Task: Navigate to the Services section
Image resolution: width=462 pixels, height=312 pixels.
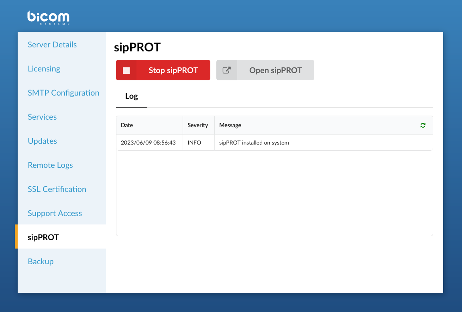Action: tap(42, 117)
